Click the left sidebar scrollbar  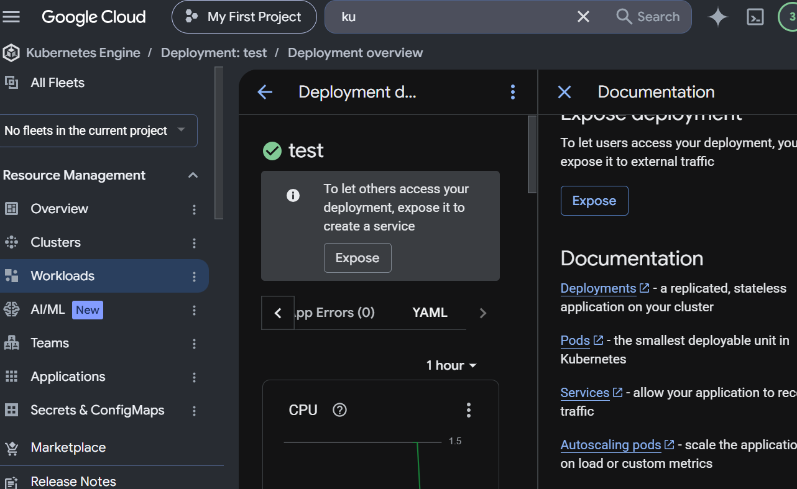point(219,143)
